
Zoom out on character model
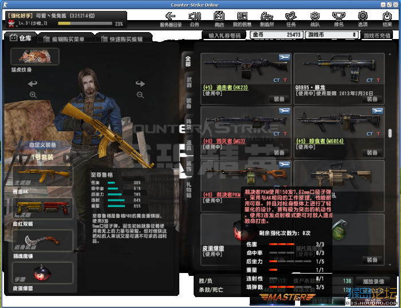[x=140, y=95]
